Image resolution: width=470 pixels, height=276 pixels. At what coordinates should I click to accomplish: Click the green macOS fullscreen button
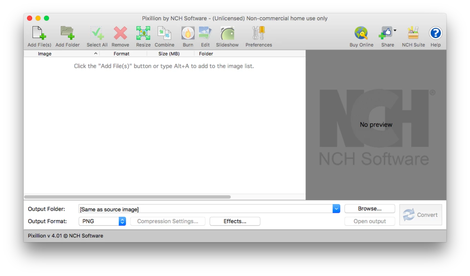[47, 18]
